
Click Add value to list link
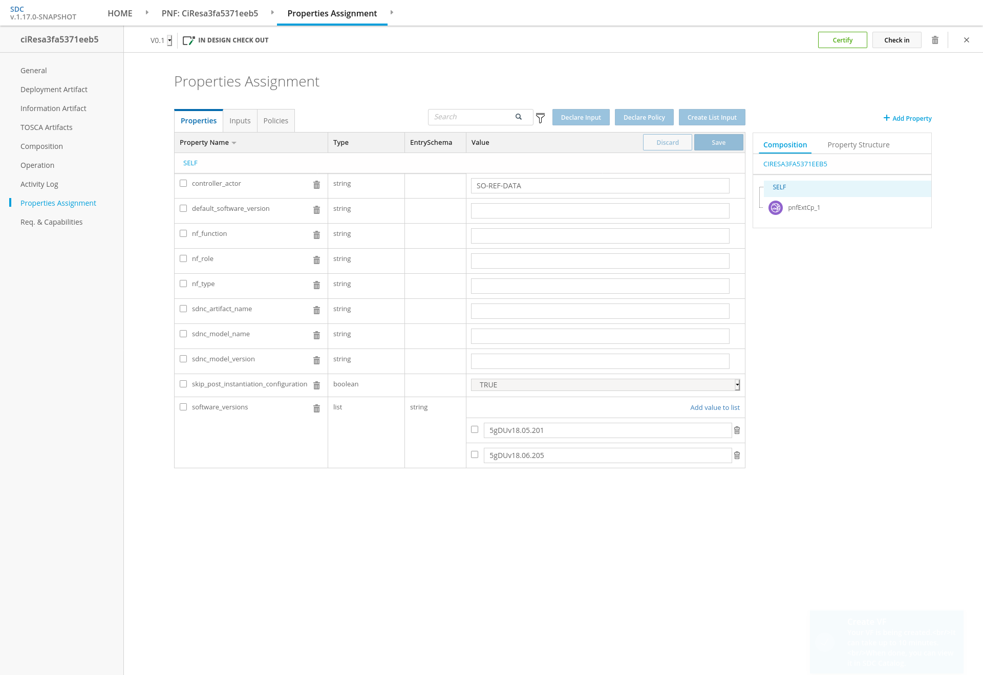click(x=715, y=408)
